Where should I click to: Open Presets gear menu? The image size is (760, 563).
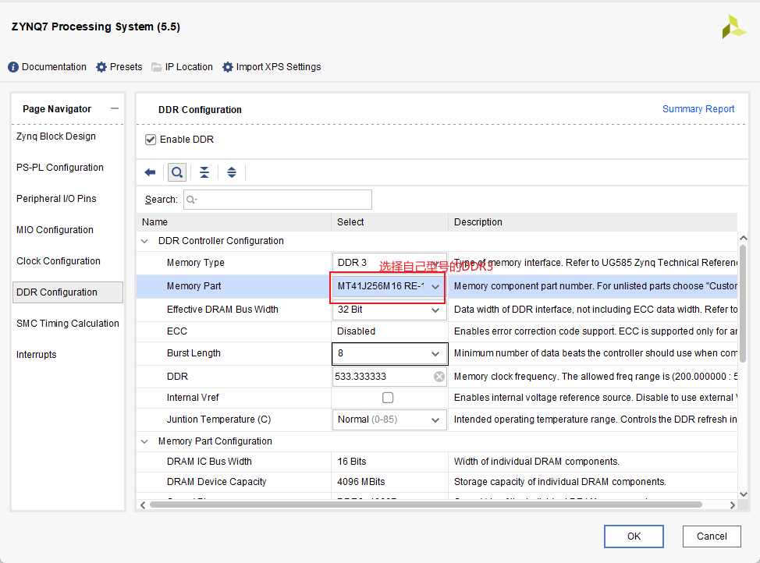119,67
